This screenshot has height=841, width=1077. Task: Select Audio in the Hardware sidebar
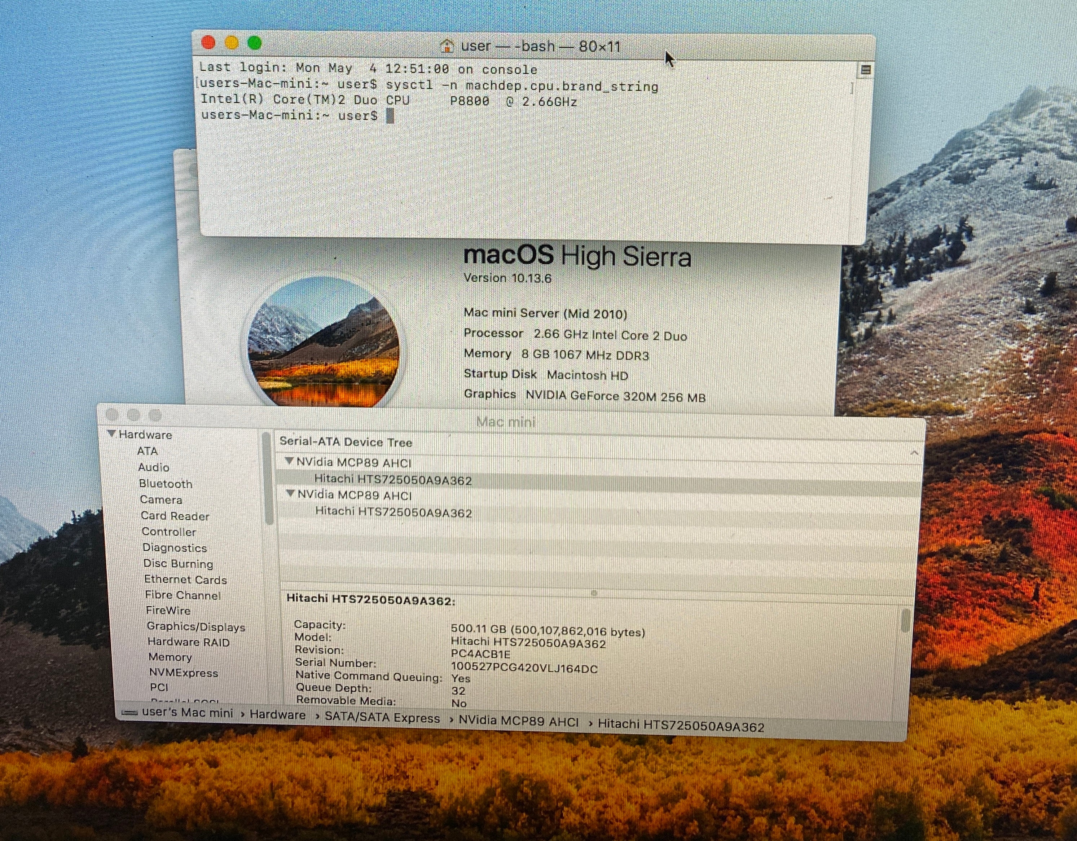point(154,467)
